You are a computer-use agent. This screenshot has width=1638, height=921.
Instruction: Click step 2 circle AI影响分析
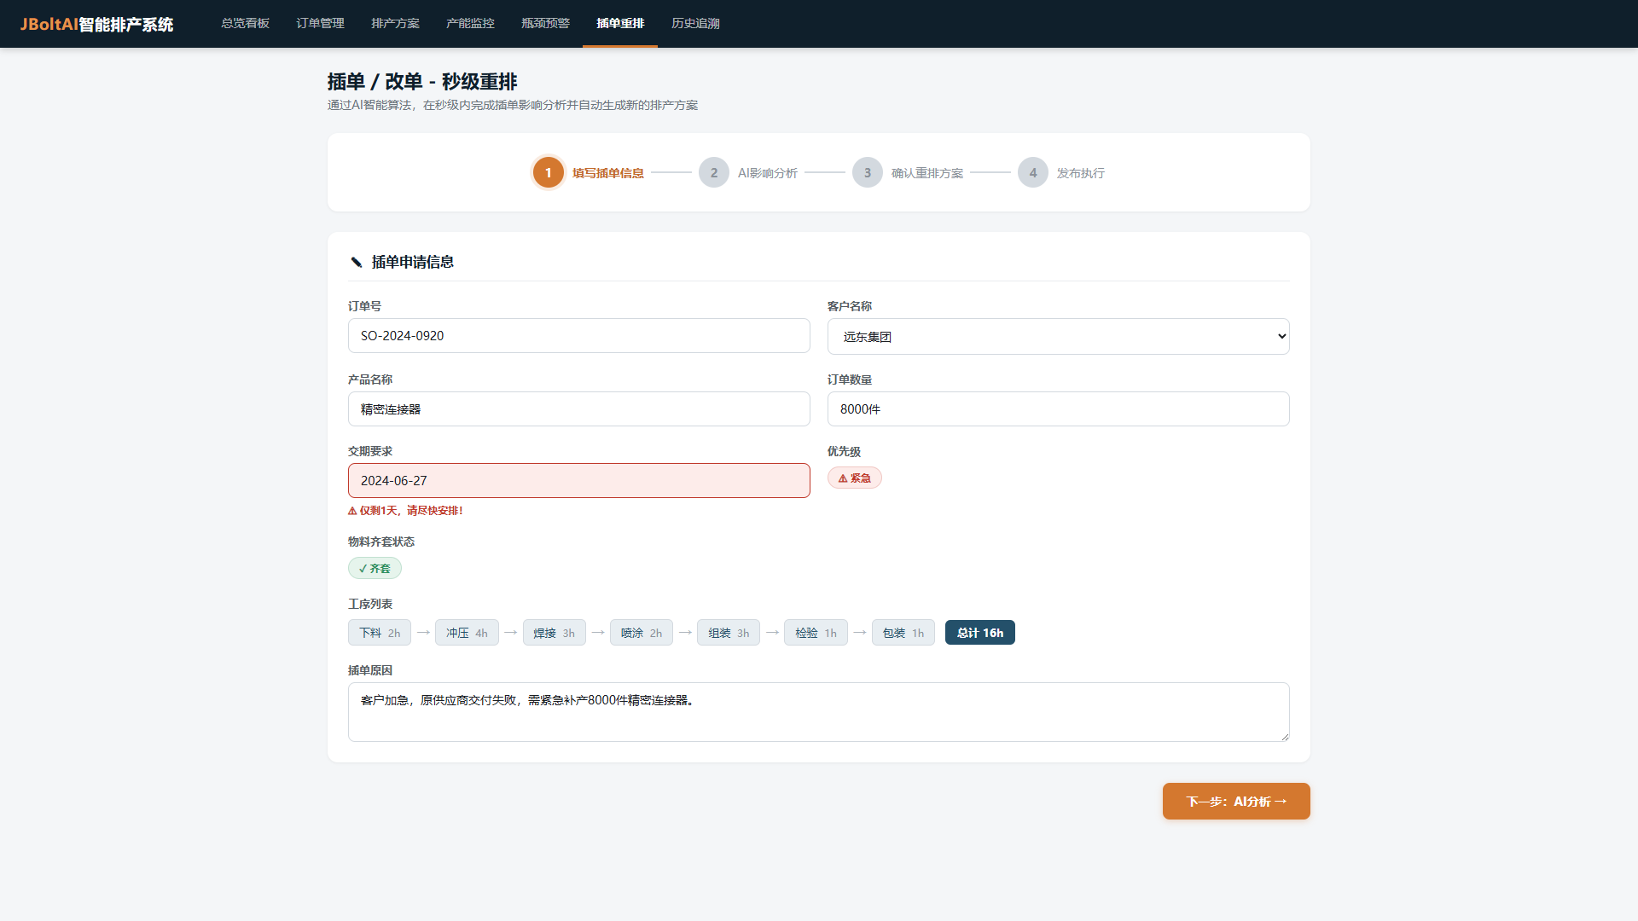click(x=714, y=172)
